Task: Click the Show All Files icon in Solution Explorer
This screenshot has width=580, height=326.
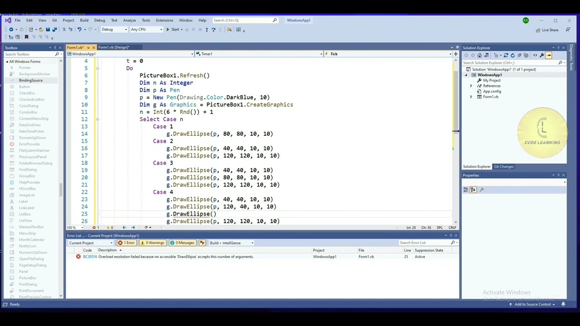Action: tap(526, 55)
